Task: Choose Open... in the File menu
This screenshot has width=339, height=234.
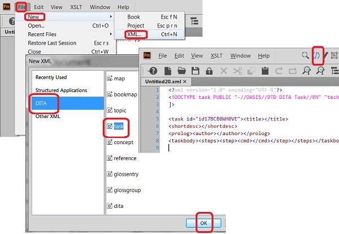Action: tap(36, 25)
